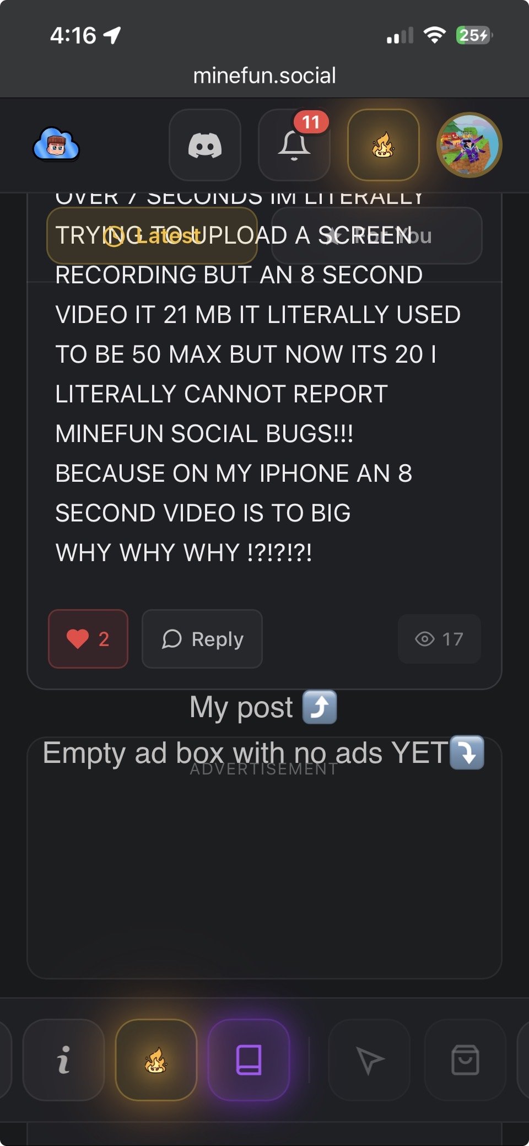Open the purple book icon
The height and width of the screenshot is (1146, 529).
pyautogui.click(x=249, y=1059)
